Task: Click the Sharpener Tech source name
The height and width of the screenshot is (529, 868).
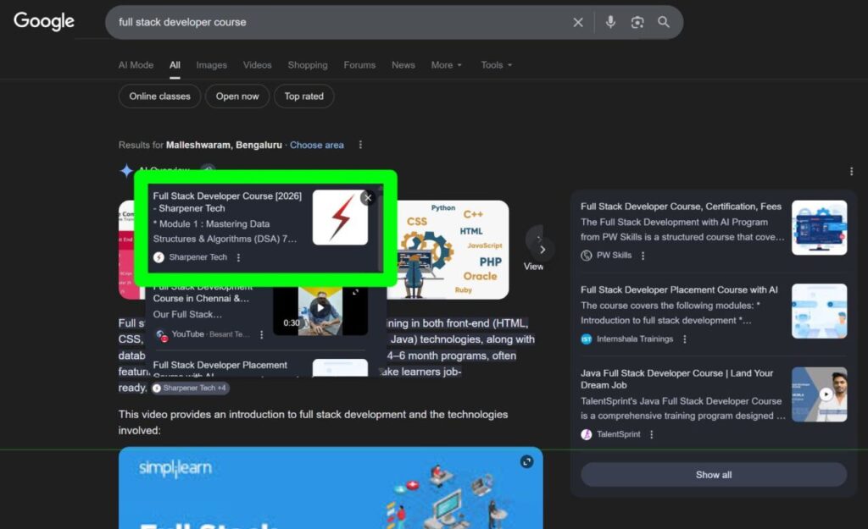Action: click(198, 257)
